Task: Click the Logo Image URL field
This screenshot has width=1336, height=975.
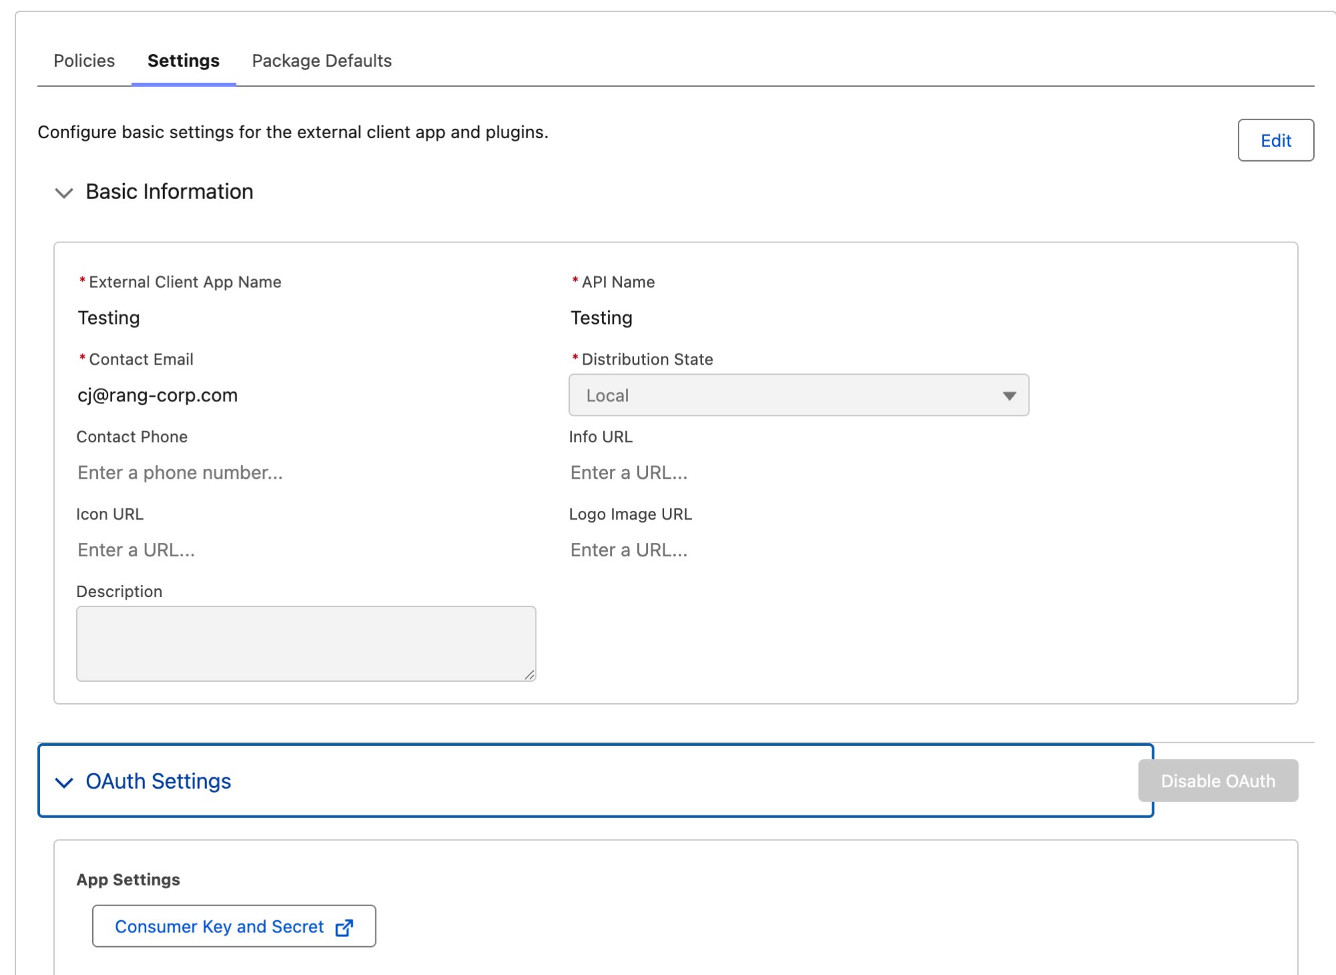Action: (x=799, y=550)
